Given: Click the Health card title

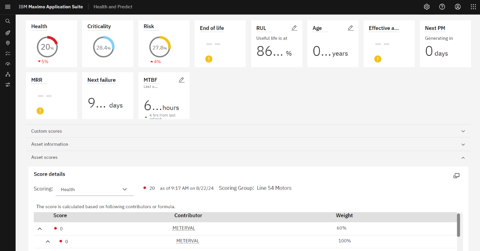Looking at the screenshot, I should point(39,26).
